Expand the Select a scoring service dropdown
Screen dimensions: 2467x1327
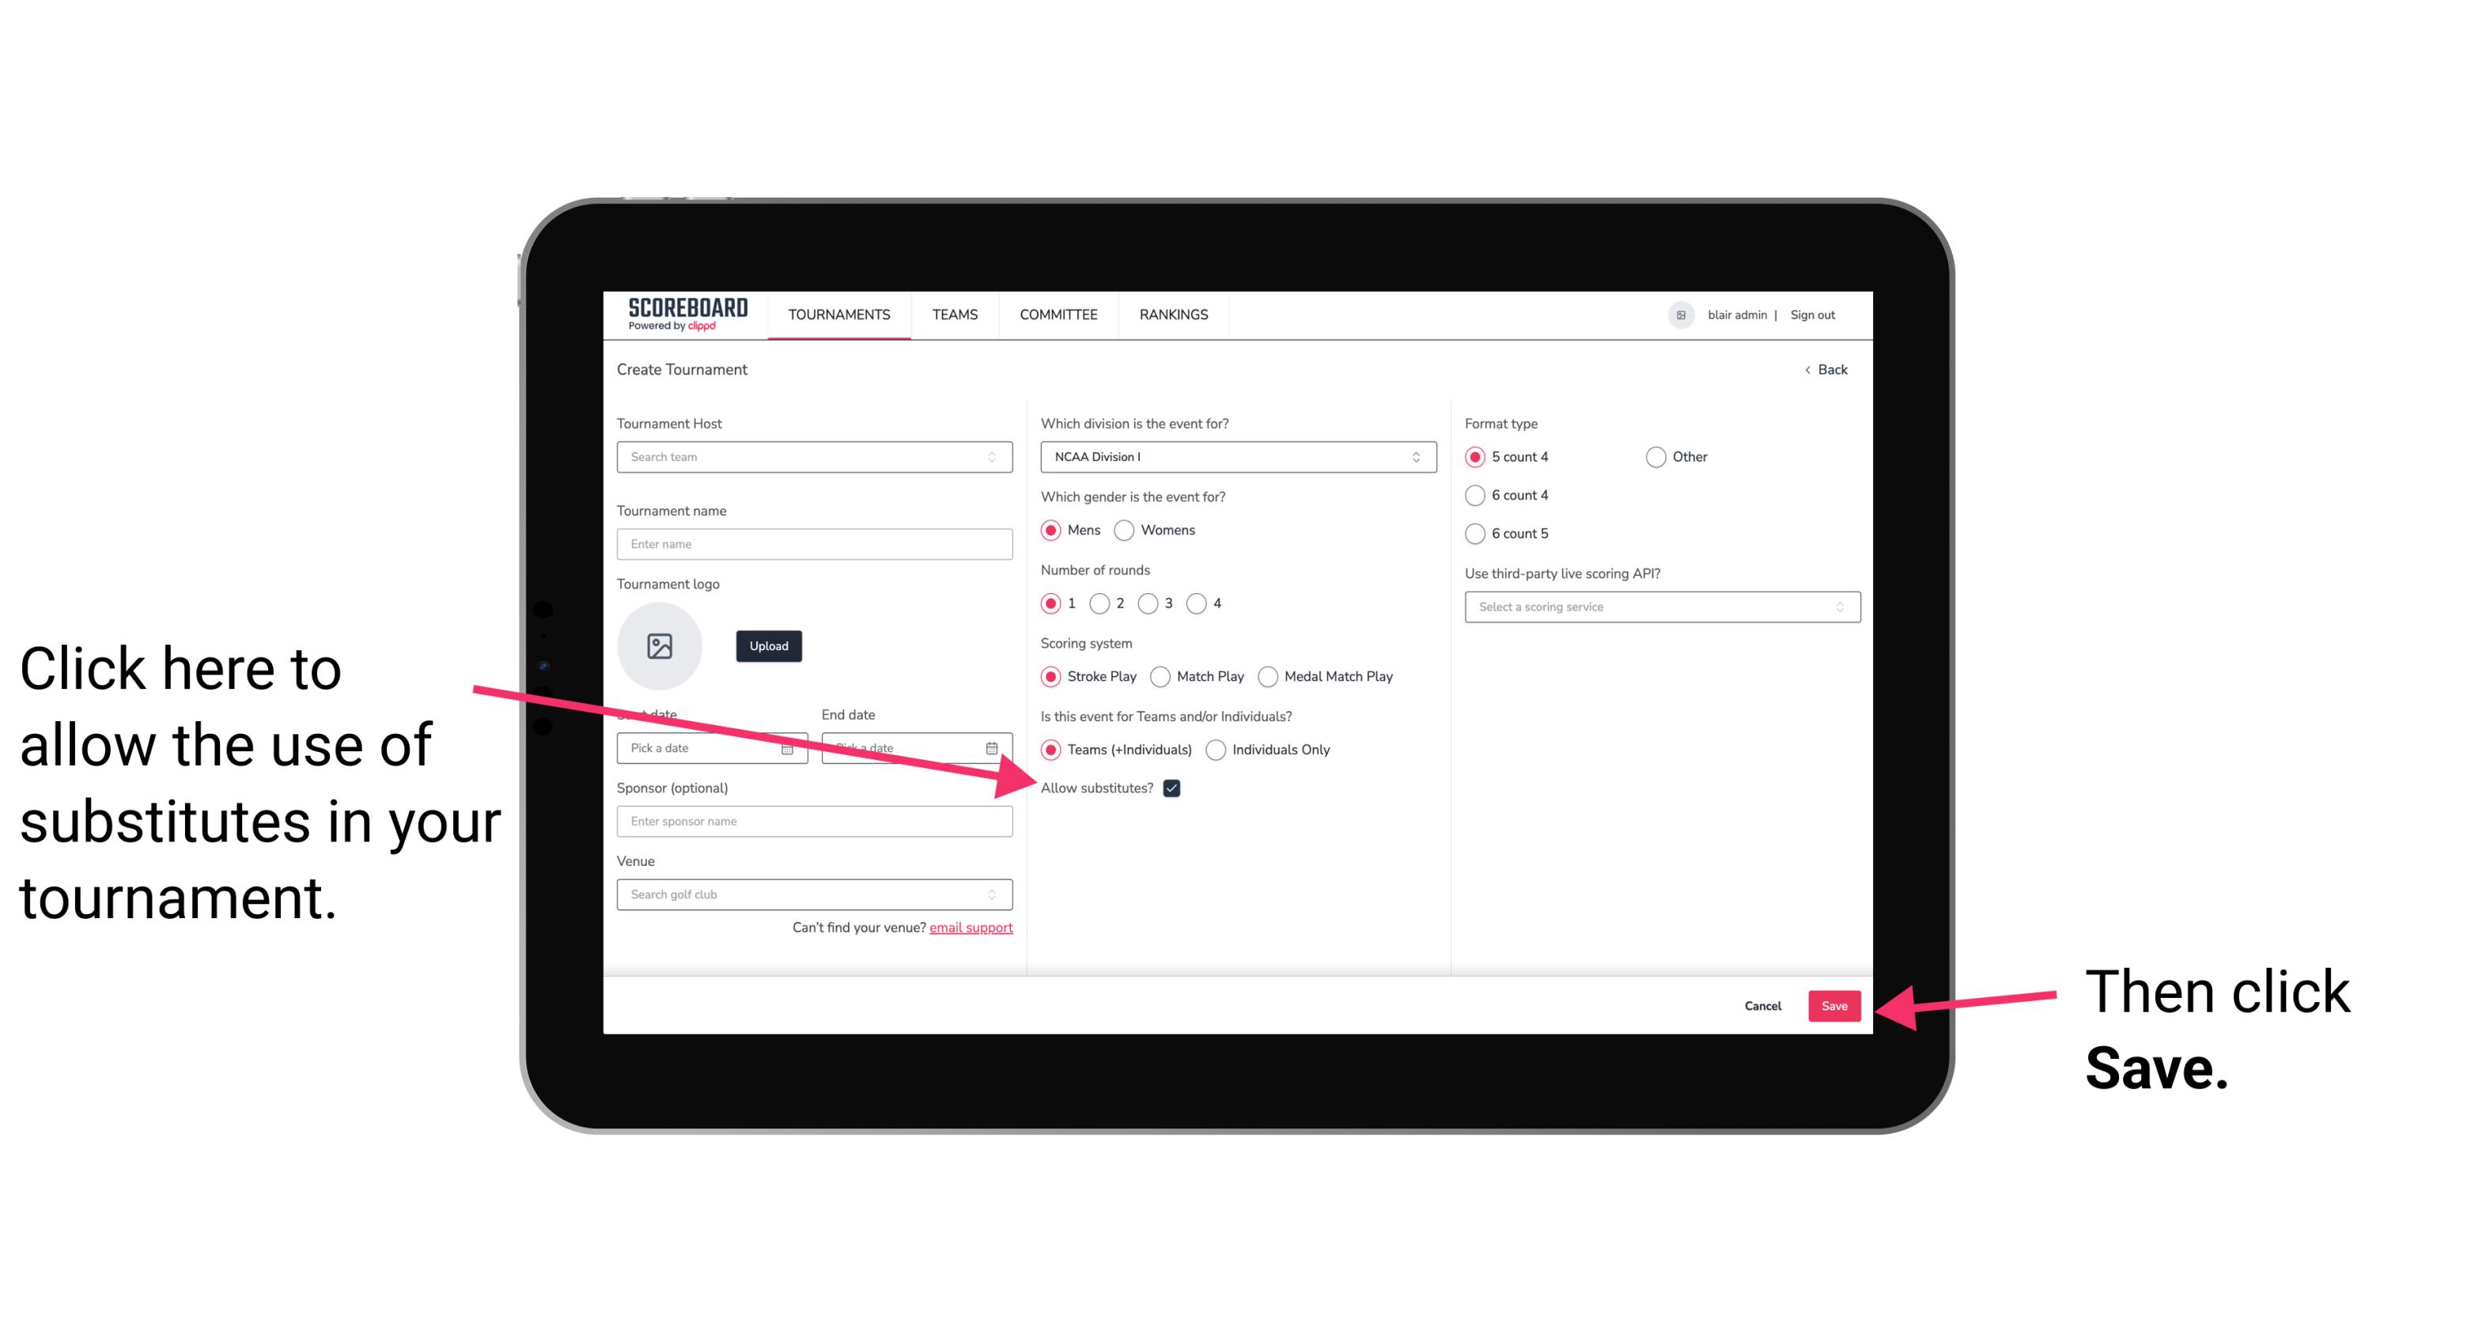coord(1656,607)
